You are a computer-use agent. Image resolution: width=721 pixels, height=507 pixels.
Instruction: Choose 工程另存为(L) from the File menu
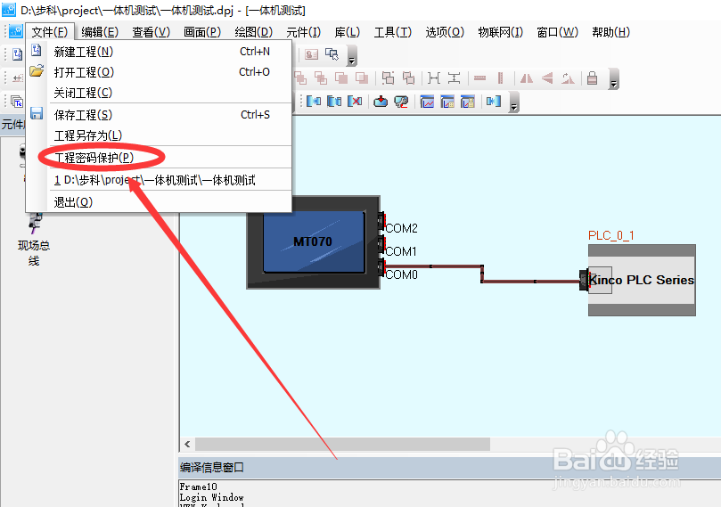click(x=159, y=135)
